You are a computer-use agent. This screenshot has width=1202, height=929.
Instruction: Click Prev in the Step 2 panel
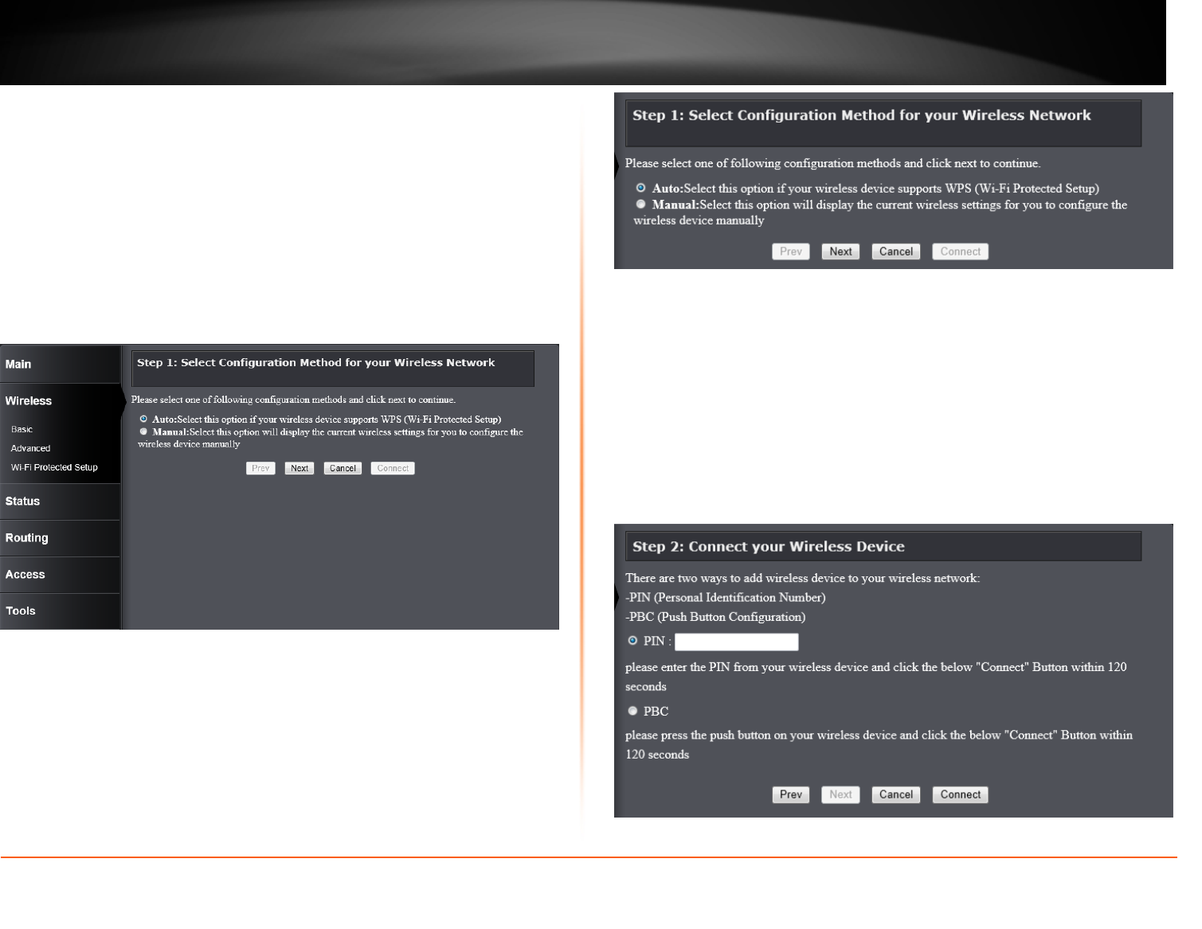pyautogui.click(x=791, y=794)
